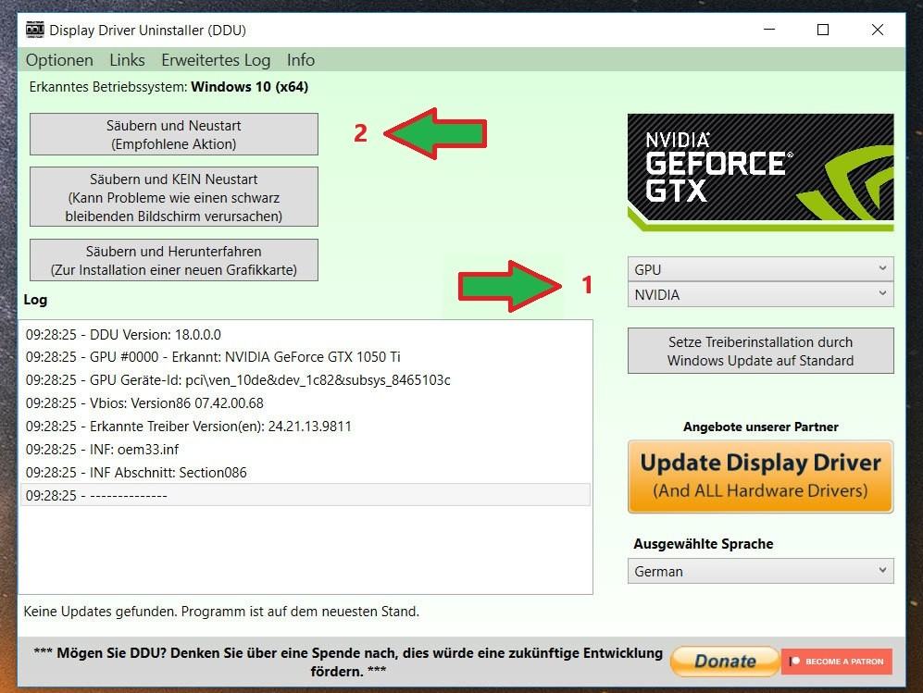Screen dimensions: 923x693
Task: Click the yellow Donate button
Action: 725,662
